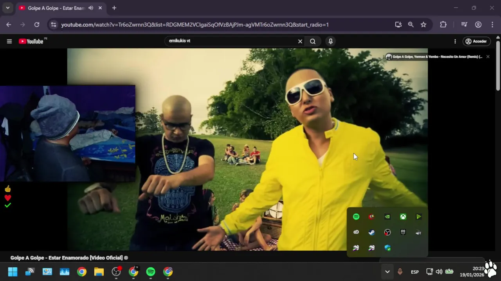Open Chrome zoom magnifier in address bar
This screenshot has height=281, width=501.
pyautogui.click(x=411, y=25)
